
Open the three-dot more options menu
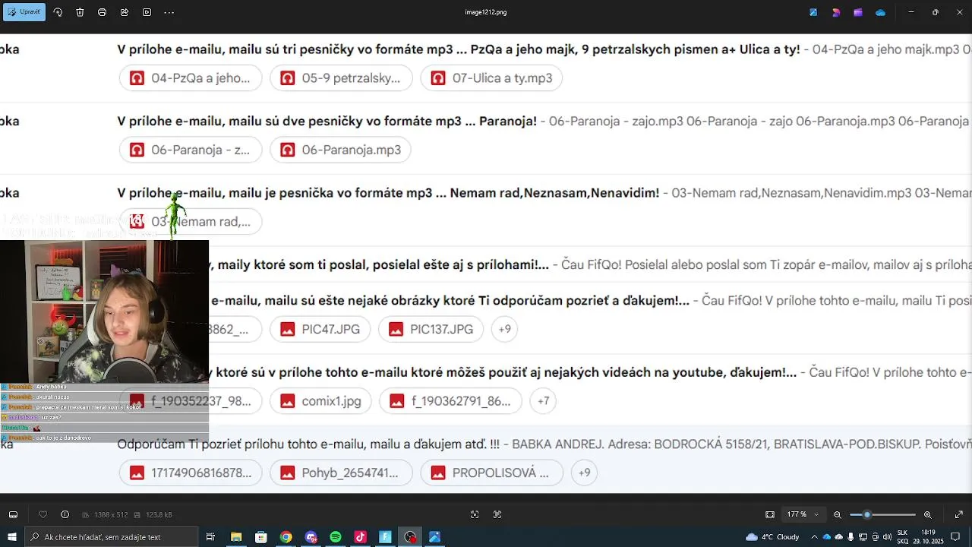pyautogui.click(x=169, y=12)
